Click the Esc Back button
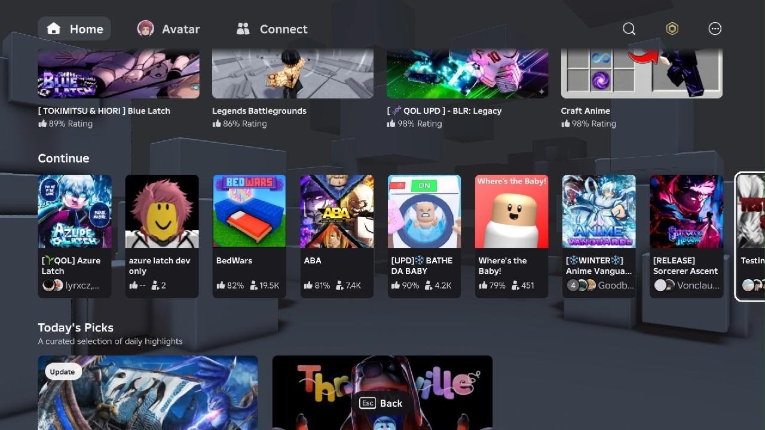 point(381,403)
